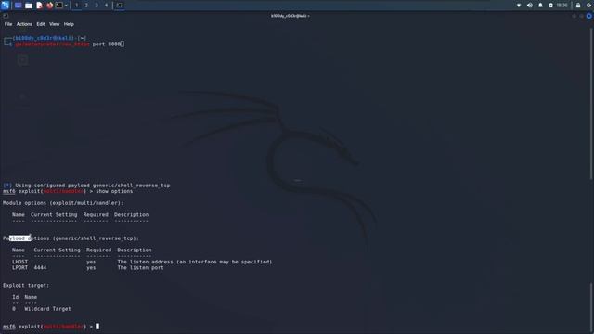Switch to workspace 1
The width and height of the screenshot is (594, 334).
[76, 6]
